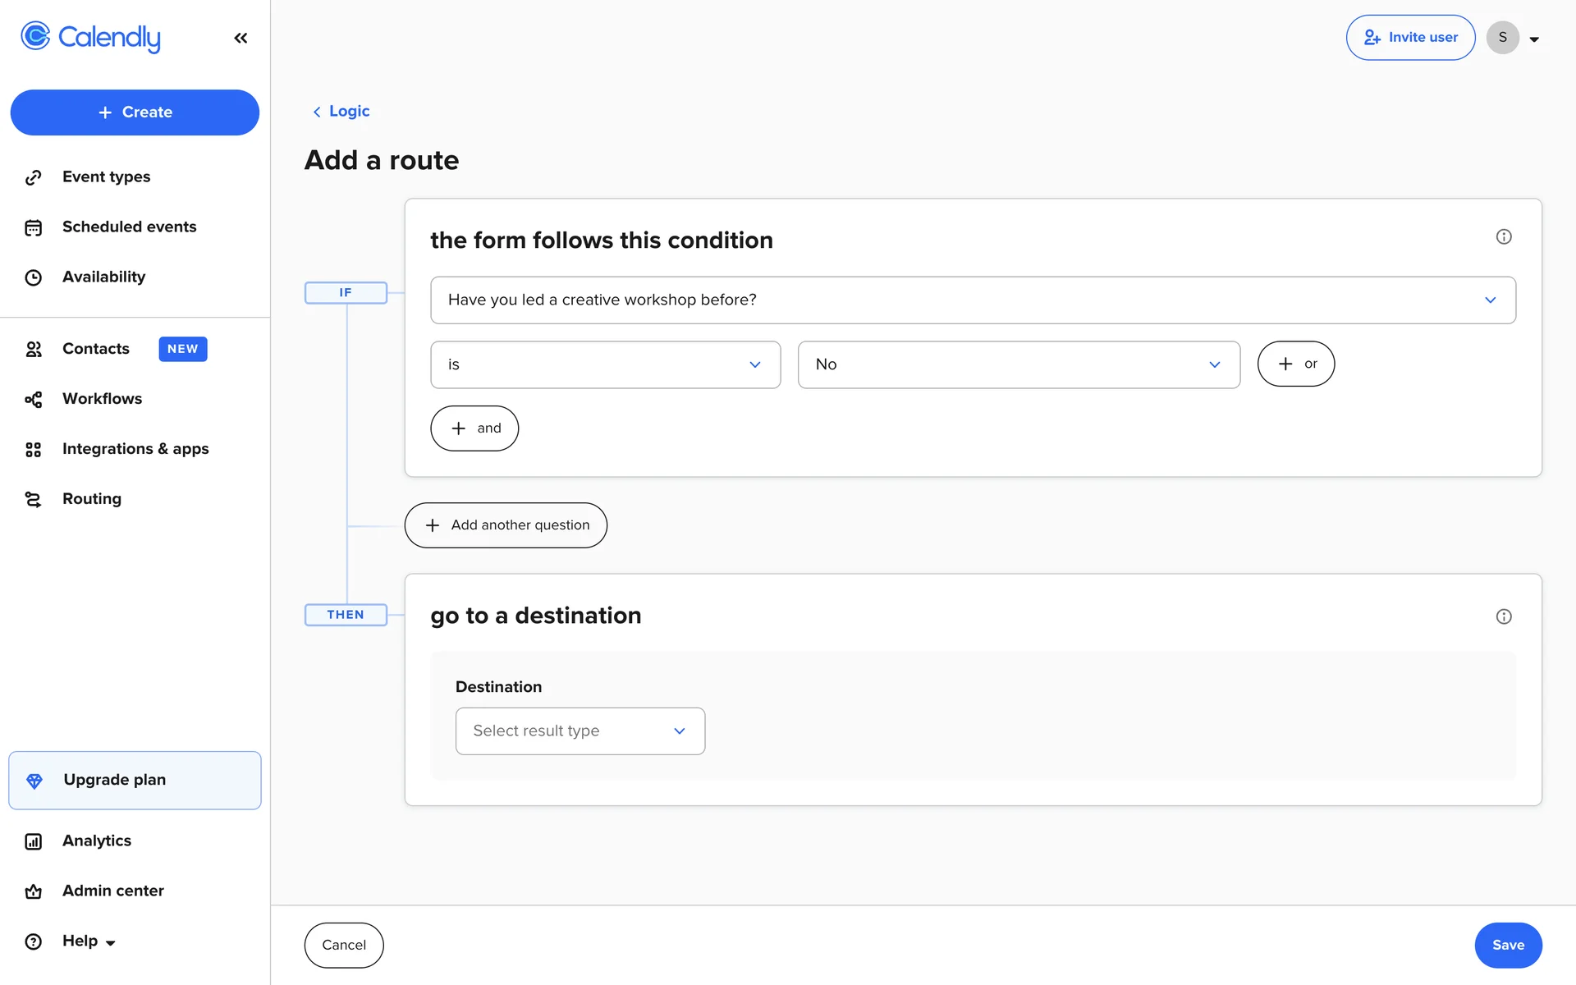The height and width of the screenshot is (985, 1576).
Task: Click the user avatar S
Action: pyautogui.click(x=1502, y=38)
